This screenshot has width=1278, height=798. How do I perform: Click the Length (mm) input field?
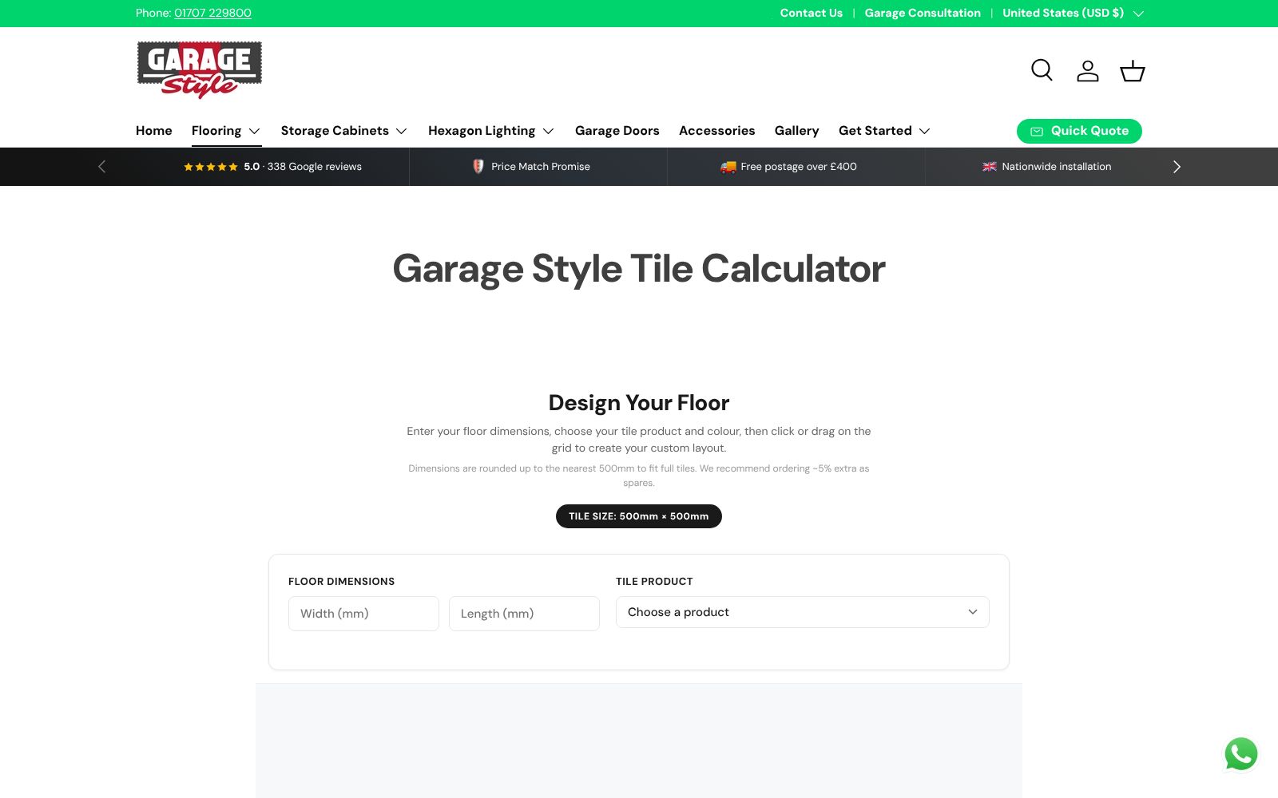(524, 614)
